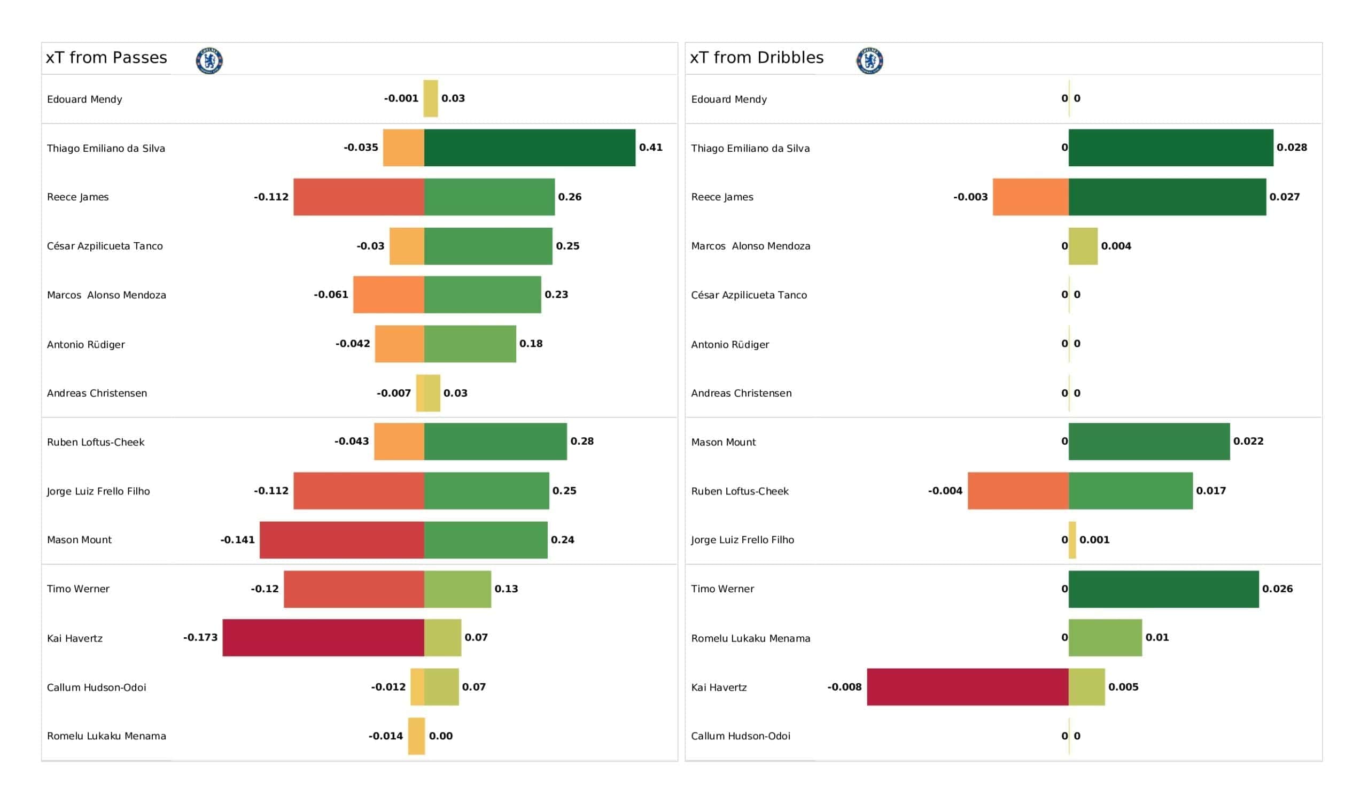Click Jorge Luiz Frello Filho's 0.25 passes bar
1368x804 pixels.
(x=487, y=491)
